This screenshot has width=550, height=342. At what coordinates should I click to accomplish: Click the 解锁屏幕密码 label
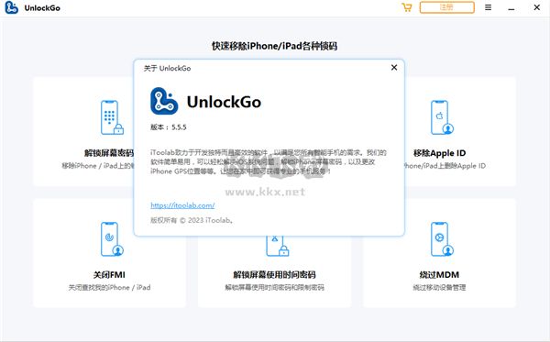click(109, 153)
